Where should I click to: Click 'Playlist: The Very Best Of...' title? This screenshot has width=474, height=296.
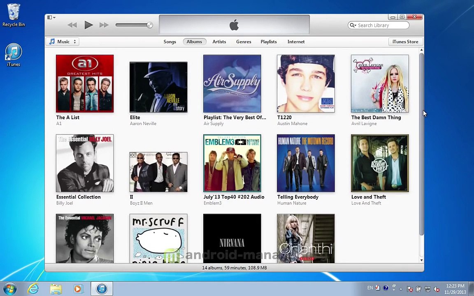tap(235, 118)
